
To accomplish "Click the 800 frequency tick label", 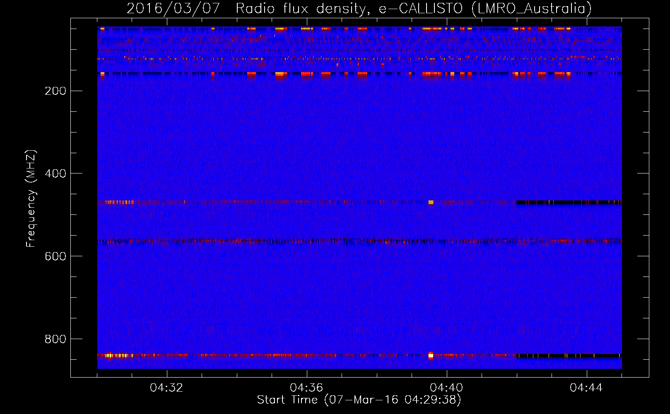I will [x=55, y=339].
